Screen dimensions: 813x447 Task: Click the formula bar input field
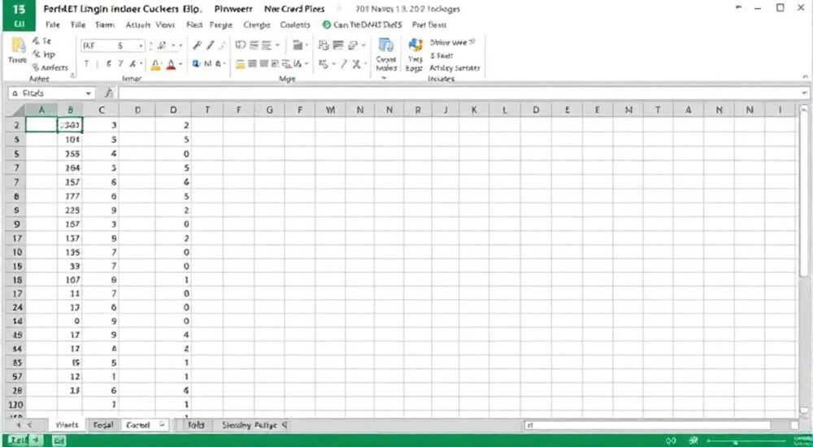click(x=462, y=93)
